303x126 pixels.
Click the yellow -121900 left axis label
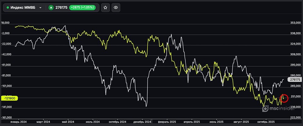coord(9,98)
